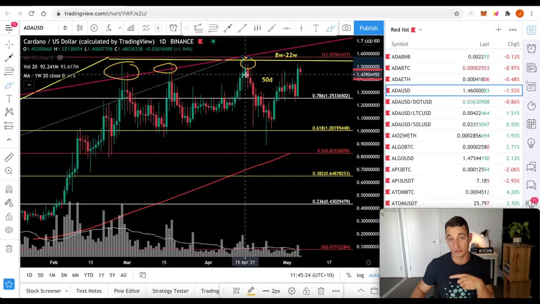Open the Red list watchlist dropdown
Viewport: 540px width, 304px height.
click(x=406, y=30)
